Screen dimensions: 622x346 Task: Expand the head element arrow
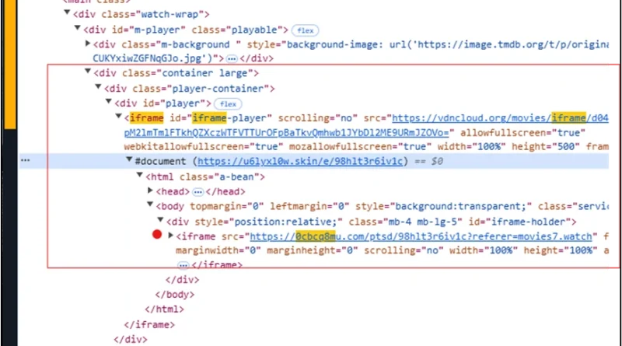(150, 190)
